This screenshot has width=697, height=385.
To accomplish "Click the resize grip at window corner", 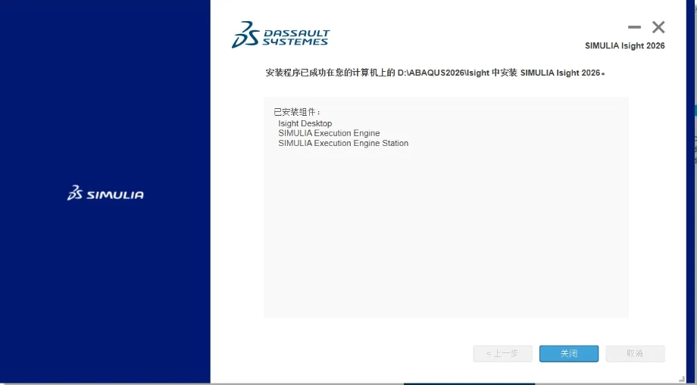I will click(681, 380).
